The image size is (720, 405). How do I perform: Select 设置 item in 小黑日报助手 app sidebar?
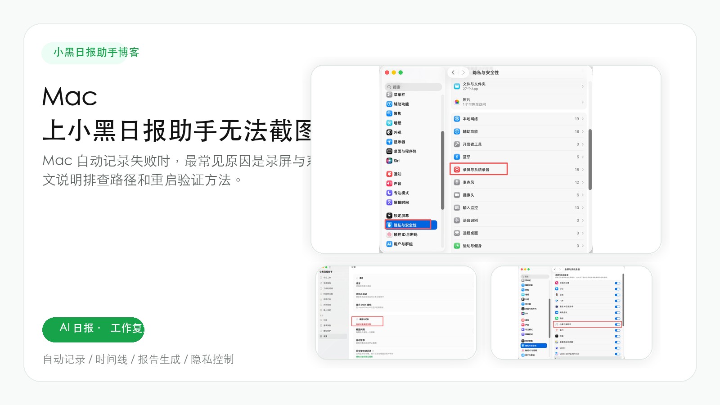pos(333,336)
